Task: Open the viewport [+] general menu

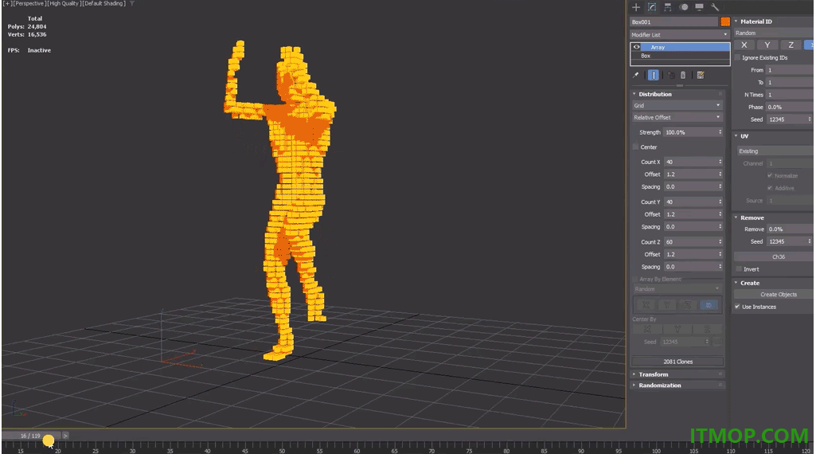Action: (6, 3)
